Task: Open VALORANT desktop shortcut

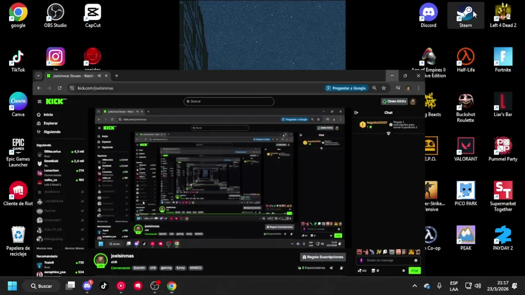Action: [466, 150]
